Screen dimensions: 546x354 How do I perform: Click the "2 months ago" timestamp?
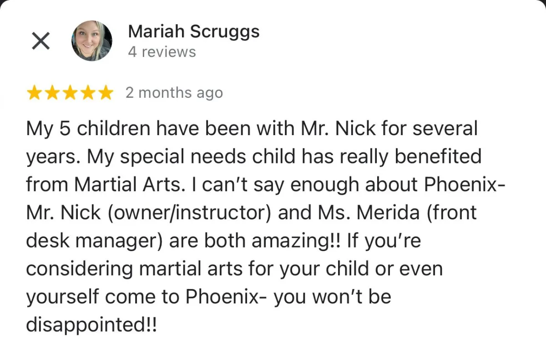click(x=174, y=93)
